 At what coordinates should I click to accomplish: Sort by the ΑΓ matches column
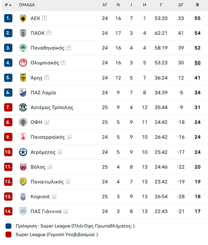[x=105, y=5]
